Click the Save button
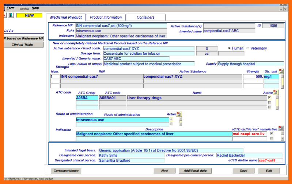The height and width of the screenshot is (184, 292). click(x=243, y=170)
